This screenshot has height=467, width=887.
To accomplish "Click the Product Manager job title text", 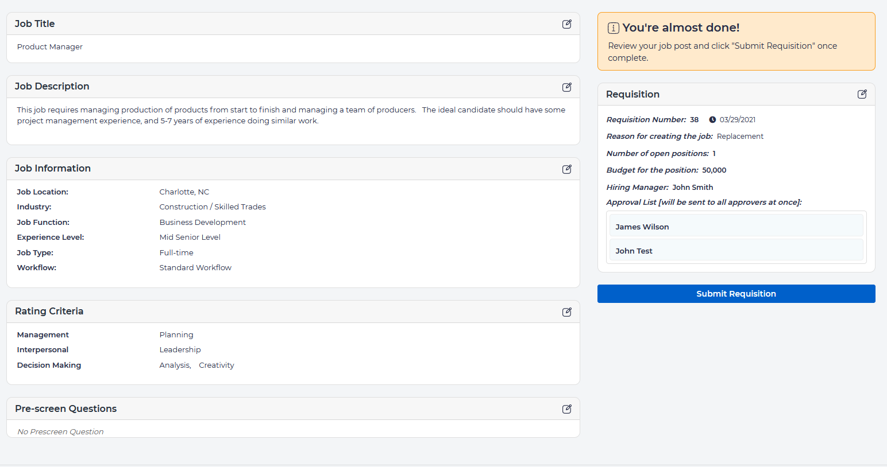I will click(x=50, y=47).
